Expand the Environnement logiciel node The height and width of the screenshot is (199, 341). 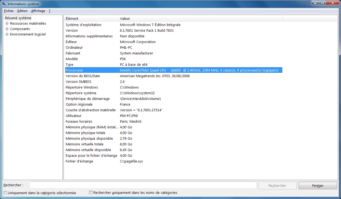click(x=7, y=34)
